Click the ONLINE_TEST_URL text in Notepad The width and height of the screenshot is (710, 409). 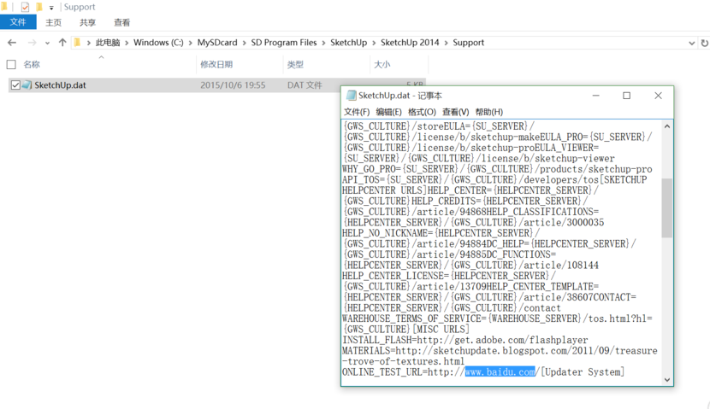(x=382, y=372)
